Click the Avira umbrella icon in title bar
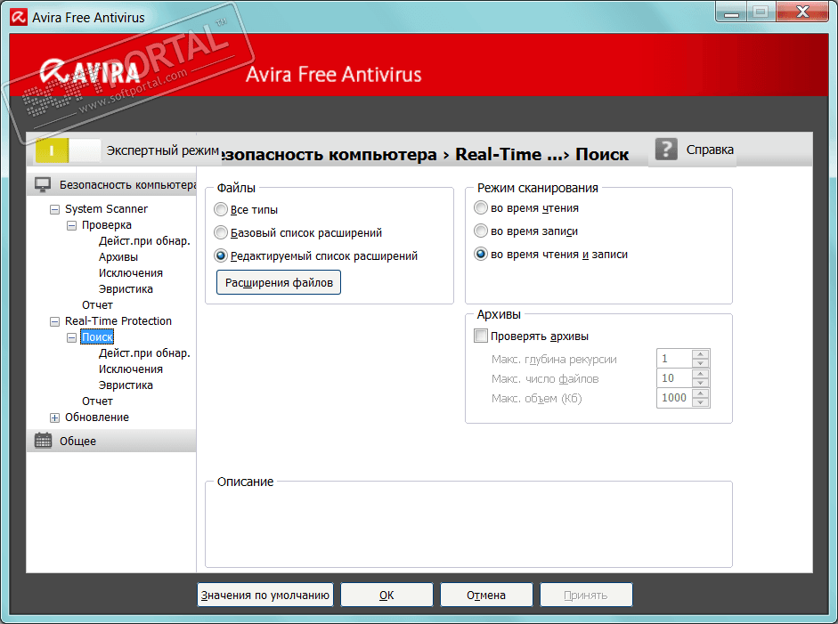838x624 pixels. (x=18, y=17)
